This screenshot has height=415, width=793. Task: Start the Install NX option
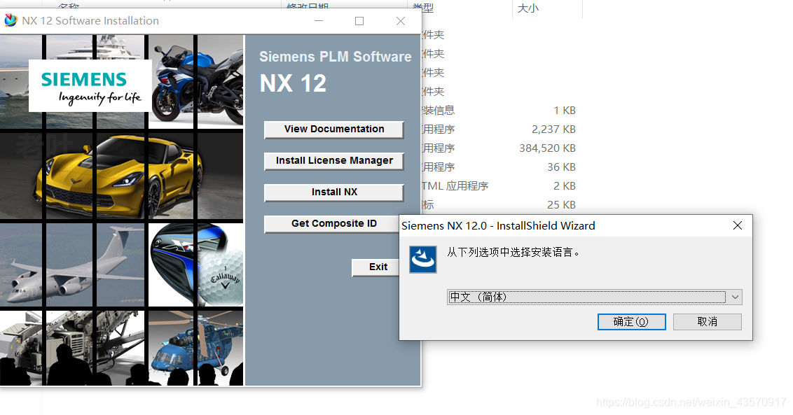333,192
